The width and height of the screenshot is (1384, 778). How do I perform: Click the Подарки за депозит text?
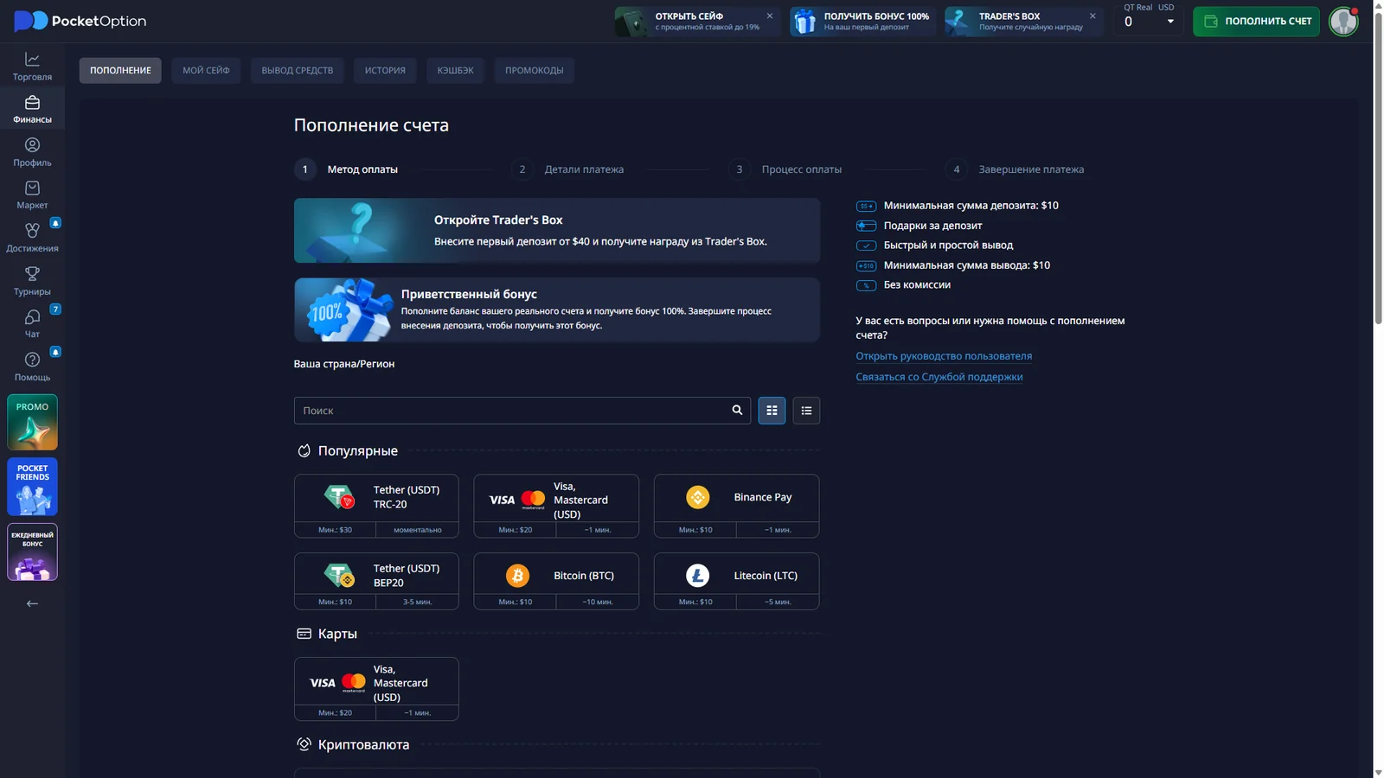click(932, 226)
